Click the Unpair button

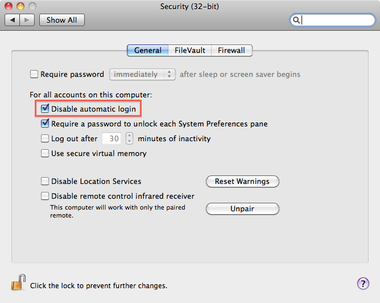point(242,208)
